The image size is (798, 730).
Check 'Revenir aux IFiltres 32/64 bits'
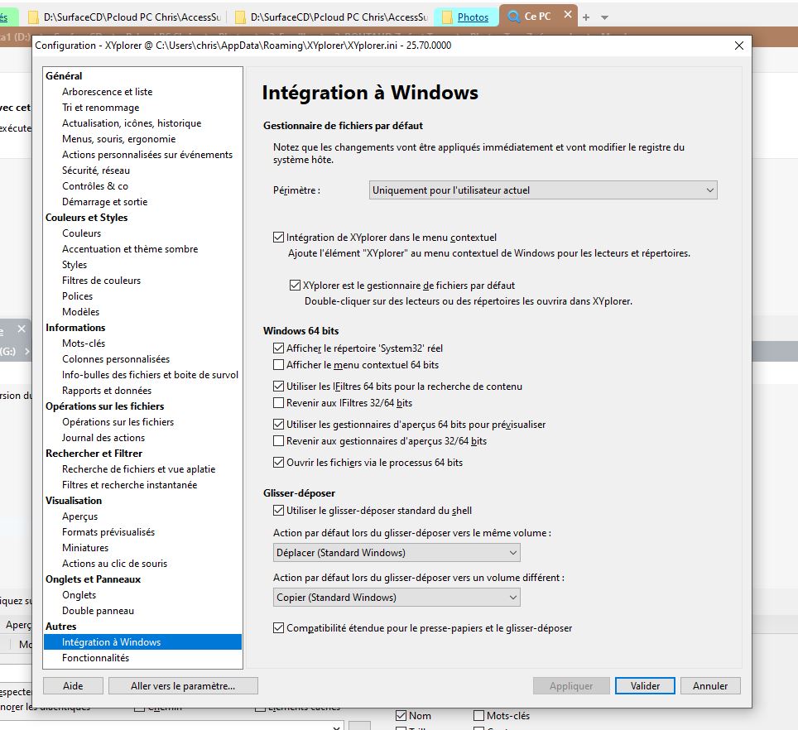point(280,401)
